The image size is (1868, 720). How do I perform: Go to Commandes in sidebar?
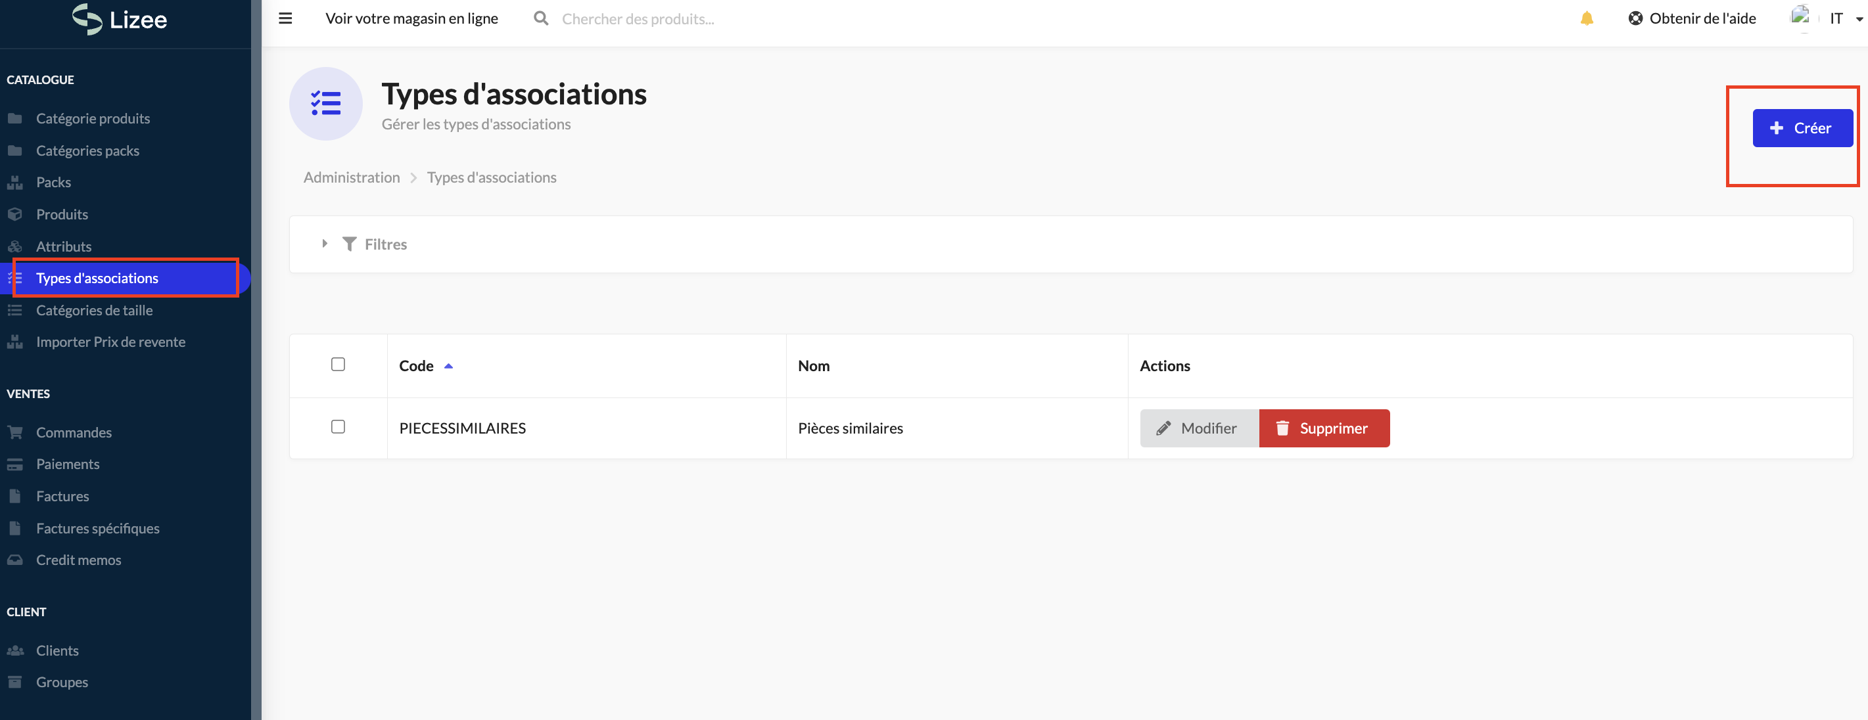tap(73, 432)
